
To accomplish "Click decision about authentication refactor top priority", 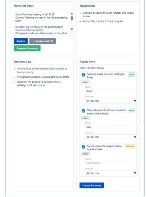I will click(42, 70).
